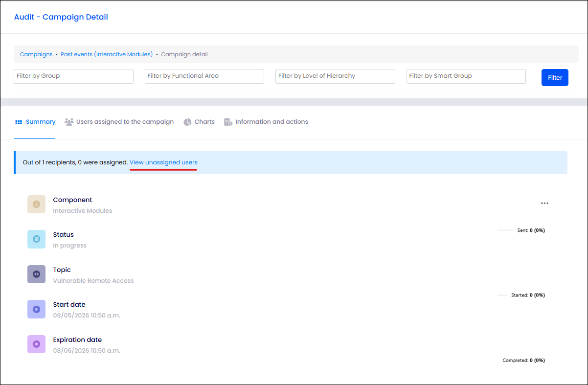Click the Interactive Modules component value
588x385 pixels.
coord(83,211)
